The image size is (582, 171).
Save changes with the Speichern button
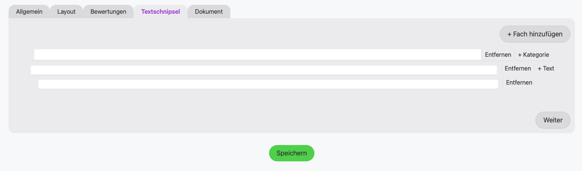(x=291, y=153)
